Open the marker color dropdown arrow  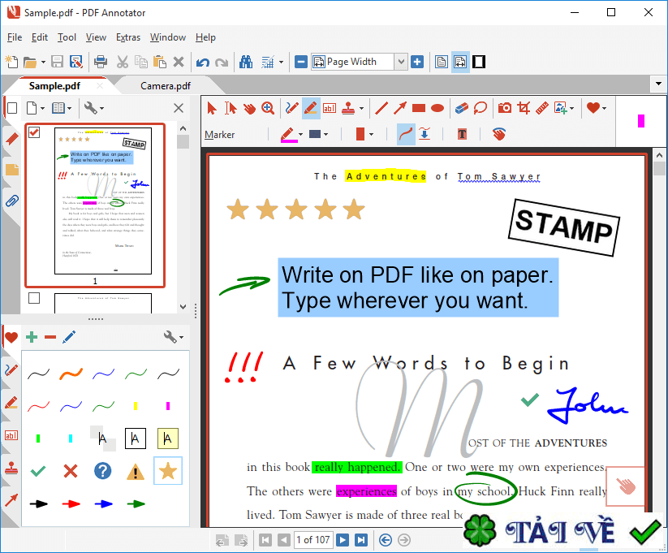[300, 134]
